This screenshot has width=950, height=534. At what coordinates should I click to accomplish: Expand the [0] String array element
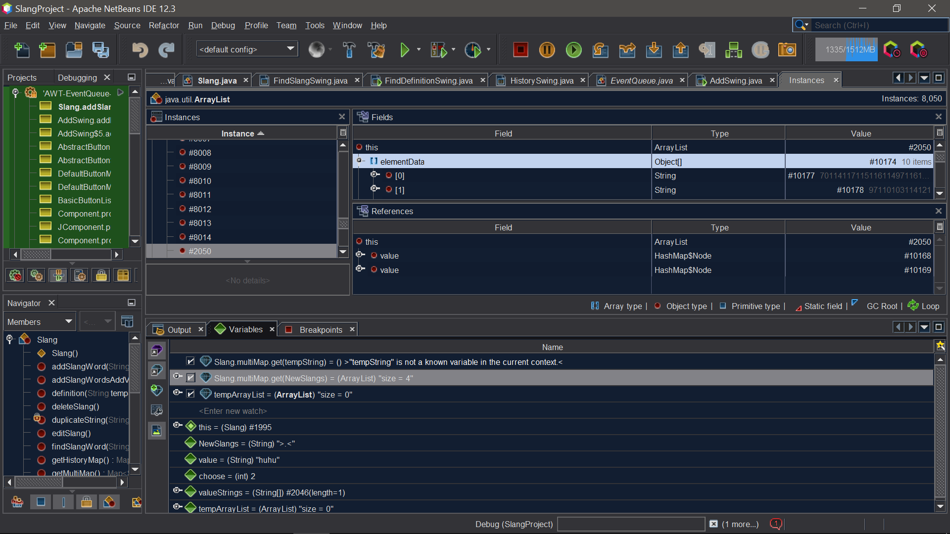(x=375, y=175)
